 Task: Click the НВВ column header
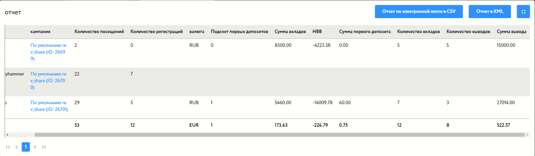click(317, 32)
